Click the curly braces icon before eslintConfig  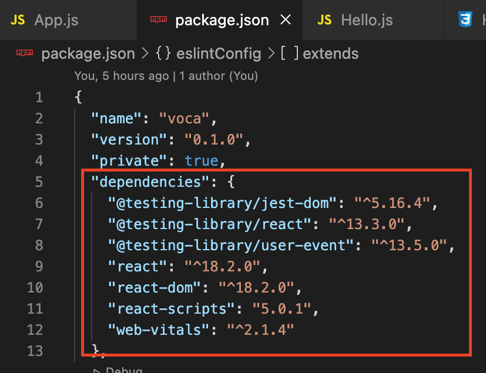[163, 53]
